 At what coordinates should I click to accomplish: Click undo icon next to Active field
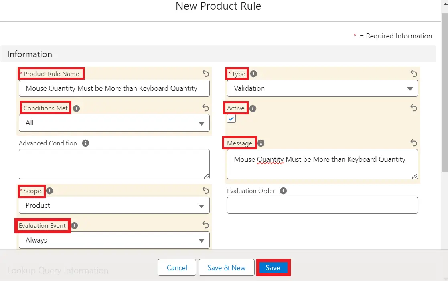click(x=414, y=108)
